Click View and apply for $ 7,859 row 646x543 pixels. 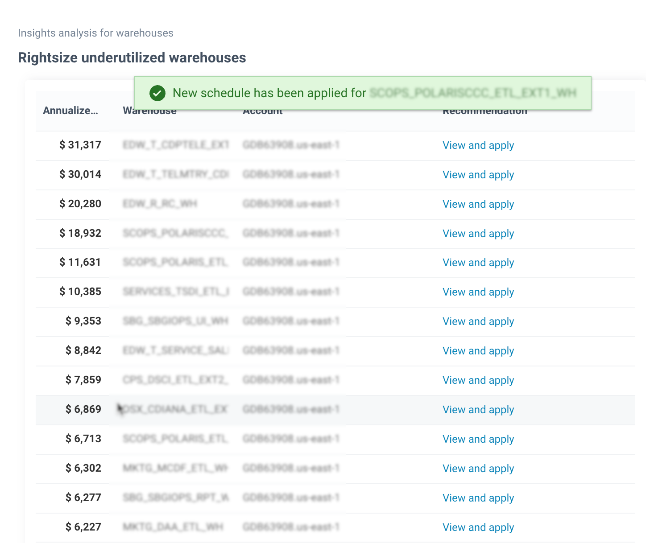[478, 380]
